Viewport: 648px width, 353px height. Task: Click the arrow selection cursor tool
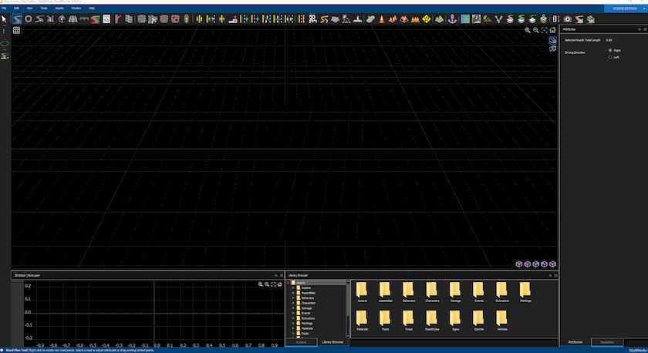tap(5, 18)
